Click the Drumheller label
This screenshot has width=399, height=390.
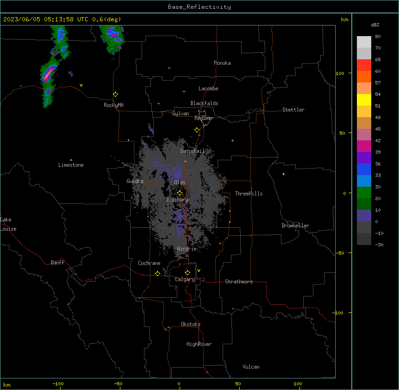pos(295,226)
